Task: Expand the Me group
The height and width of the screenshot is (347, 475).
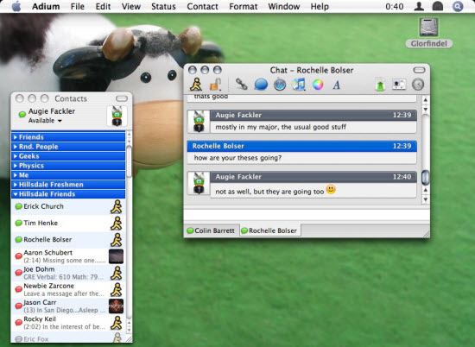Action: point(68,175)
